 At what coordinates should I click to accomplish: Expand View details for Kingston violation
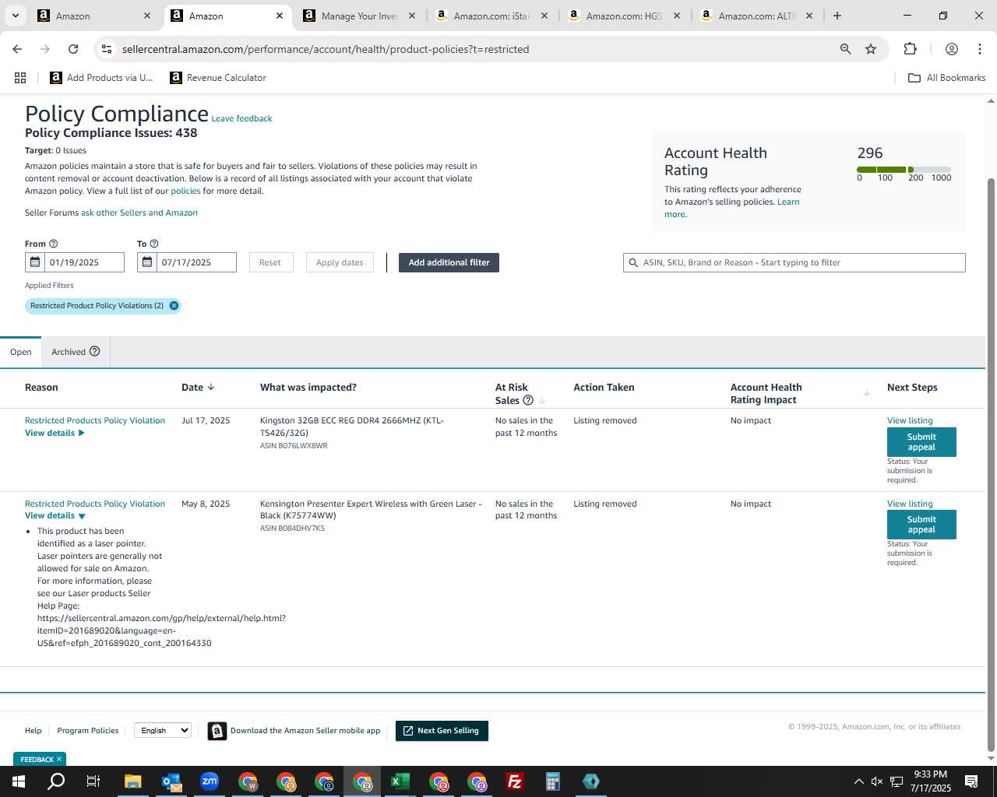click(x=55, y=433)
